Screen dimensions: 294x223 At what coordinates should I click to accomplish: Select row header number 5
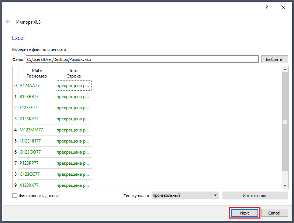click(x=15, y=141)
